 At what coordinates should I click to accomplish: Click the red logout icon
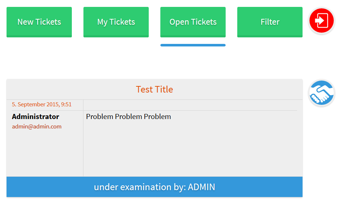pos(321,21)
